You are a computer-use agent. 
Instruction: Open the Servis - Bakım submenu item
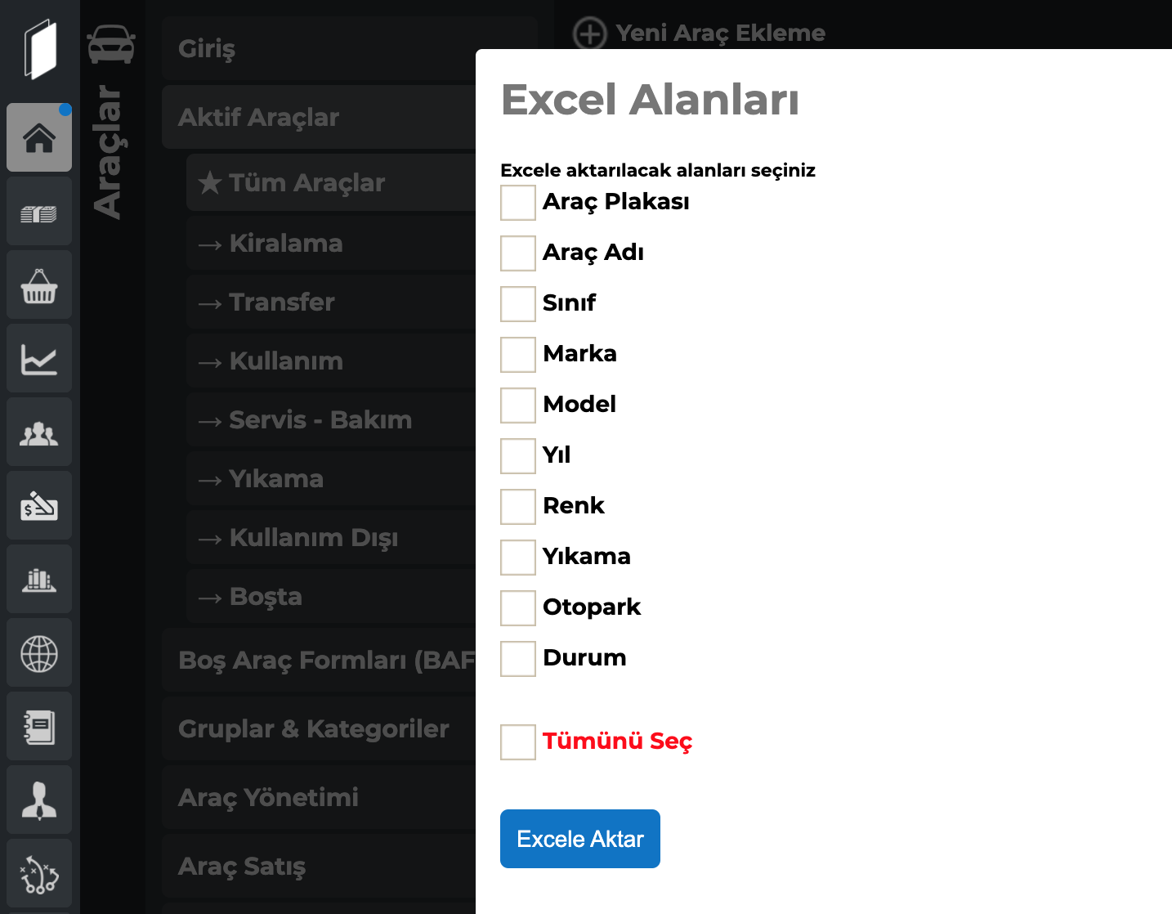tap(331, 419)
